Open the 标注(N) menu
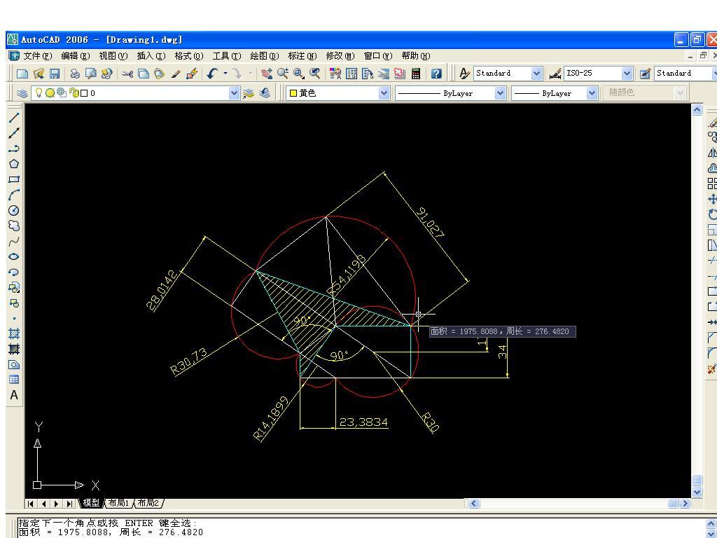This screenshot has width=717, height=538. coord(302,56)
